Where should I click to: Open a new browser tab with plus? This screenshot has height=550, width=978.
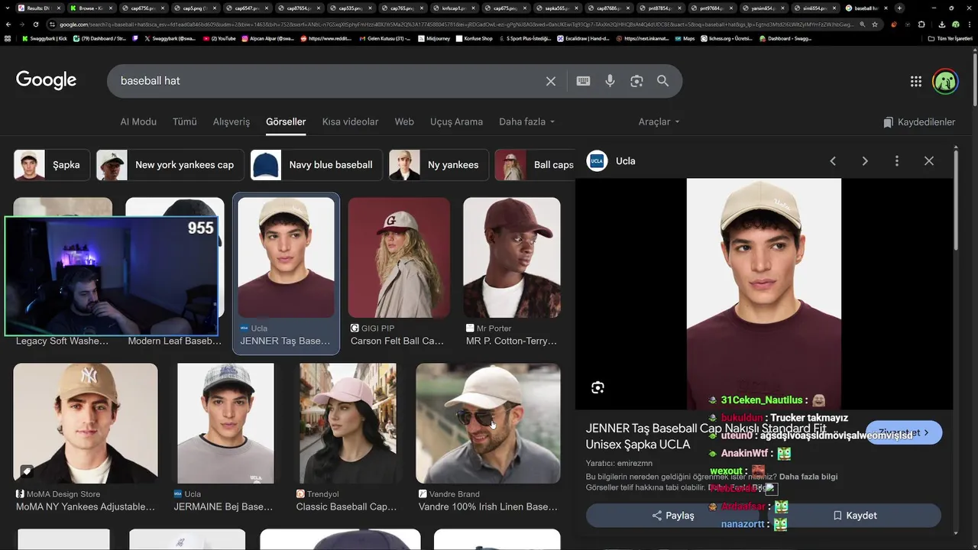(x=899, y=8)
